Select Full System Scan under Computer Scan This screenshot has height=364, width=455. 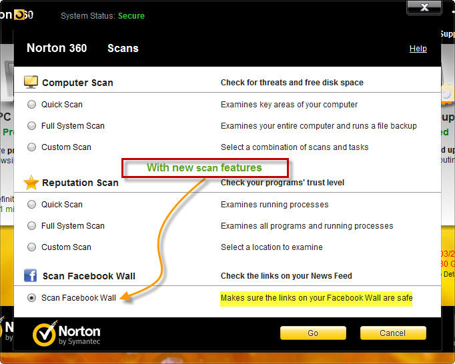coord(31,126)
